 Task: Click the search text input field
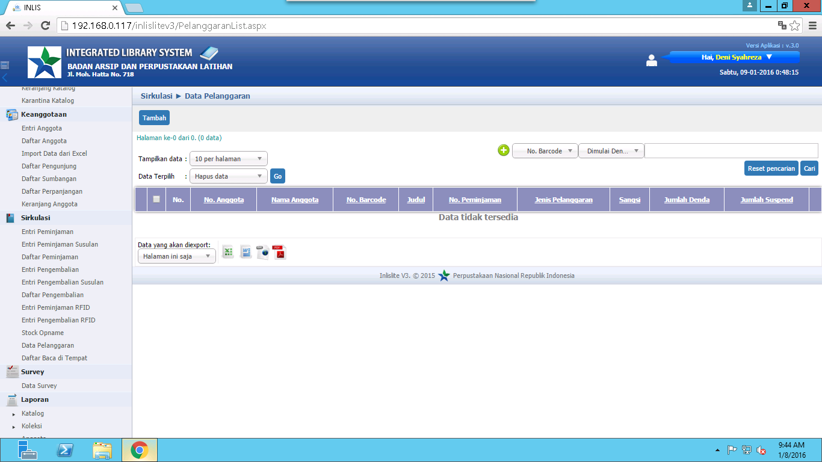(731, 151)
